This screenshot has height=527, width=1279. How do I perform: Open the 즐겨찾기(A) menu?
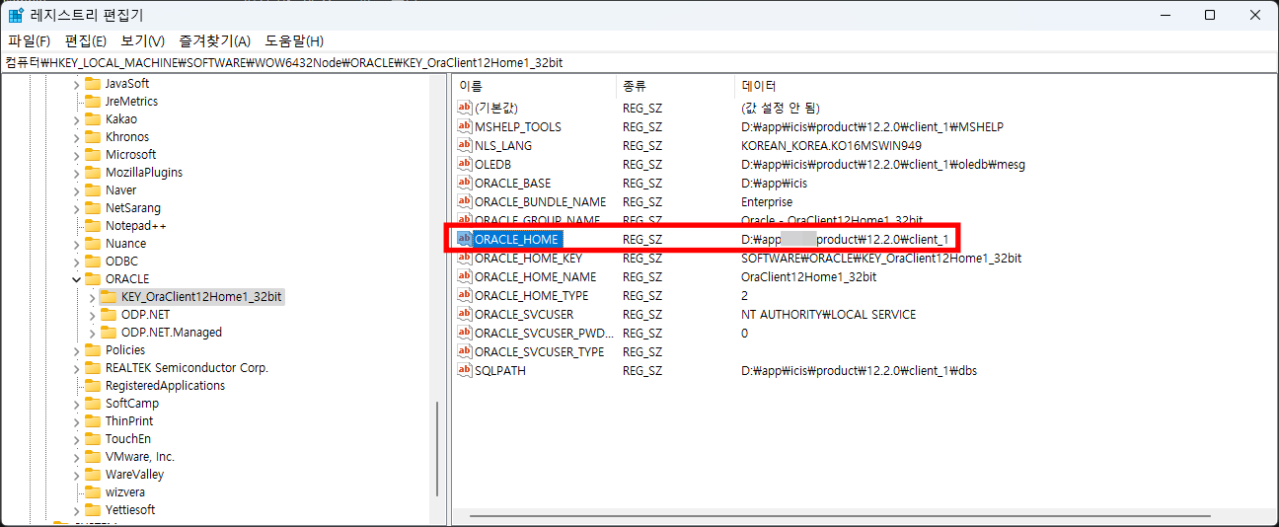214,40
